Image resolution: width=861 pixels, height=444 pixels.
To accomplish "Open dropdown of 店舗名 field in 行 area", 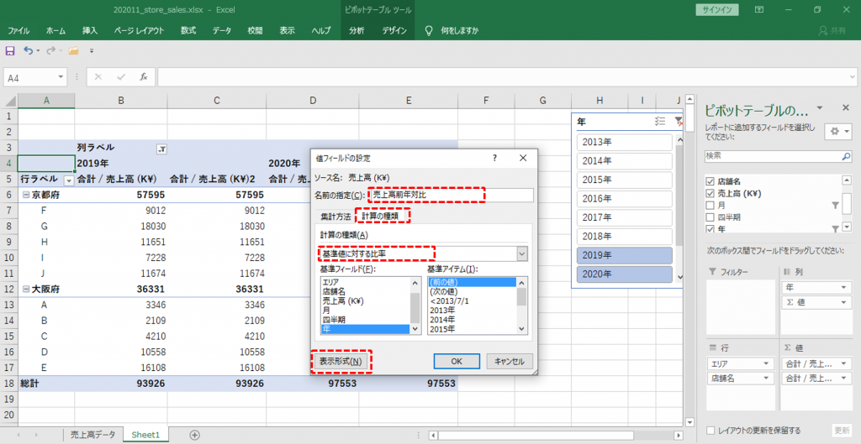I will tap(767, 379).
